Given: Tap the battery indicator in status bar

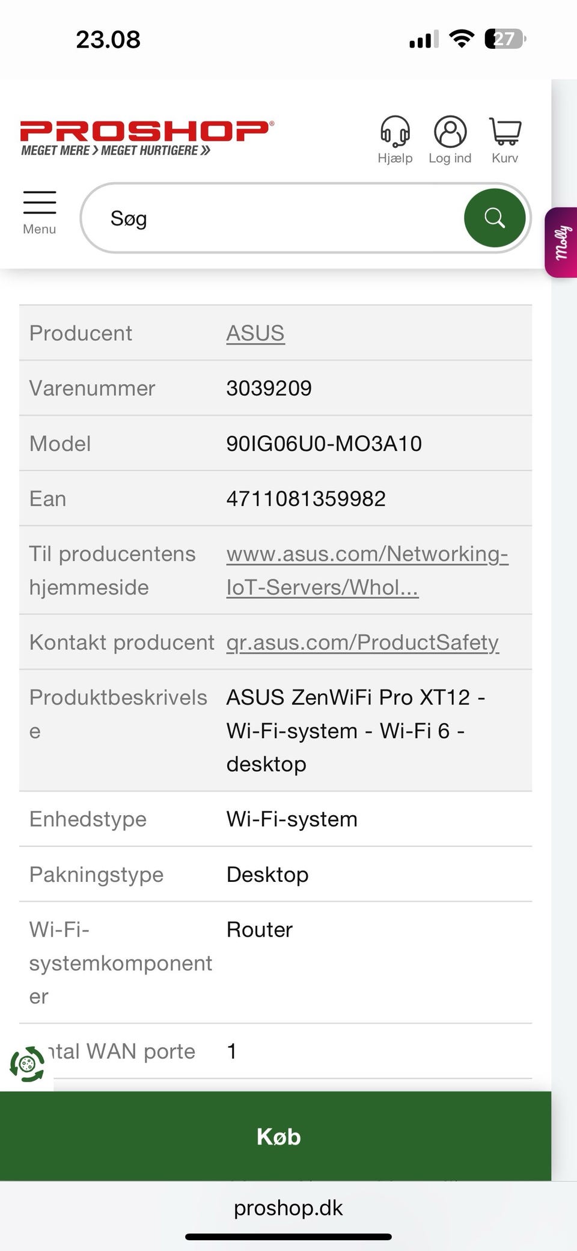Looking at the screenshot, I should tap(505, 39).
